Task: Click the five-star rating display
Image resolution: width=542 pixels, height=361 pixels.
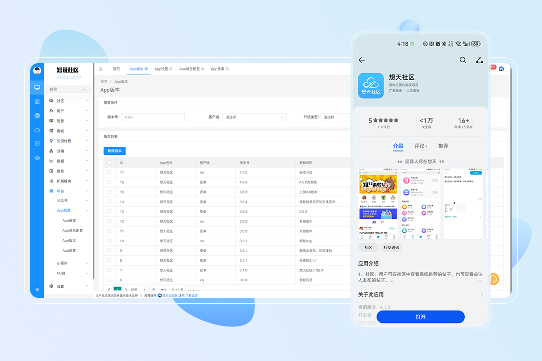Action: (384, 120)
